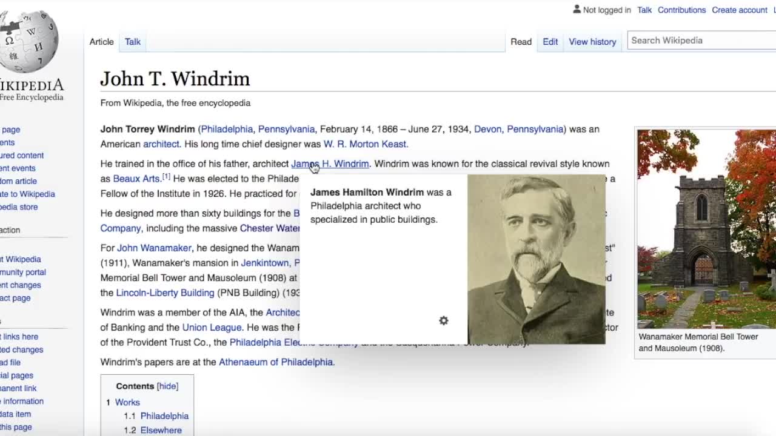Viewport: 776px width, 436px height.
Task: Open the Cite this page sidebar link
Action: tap(16, 427)
